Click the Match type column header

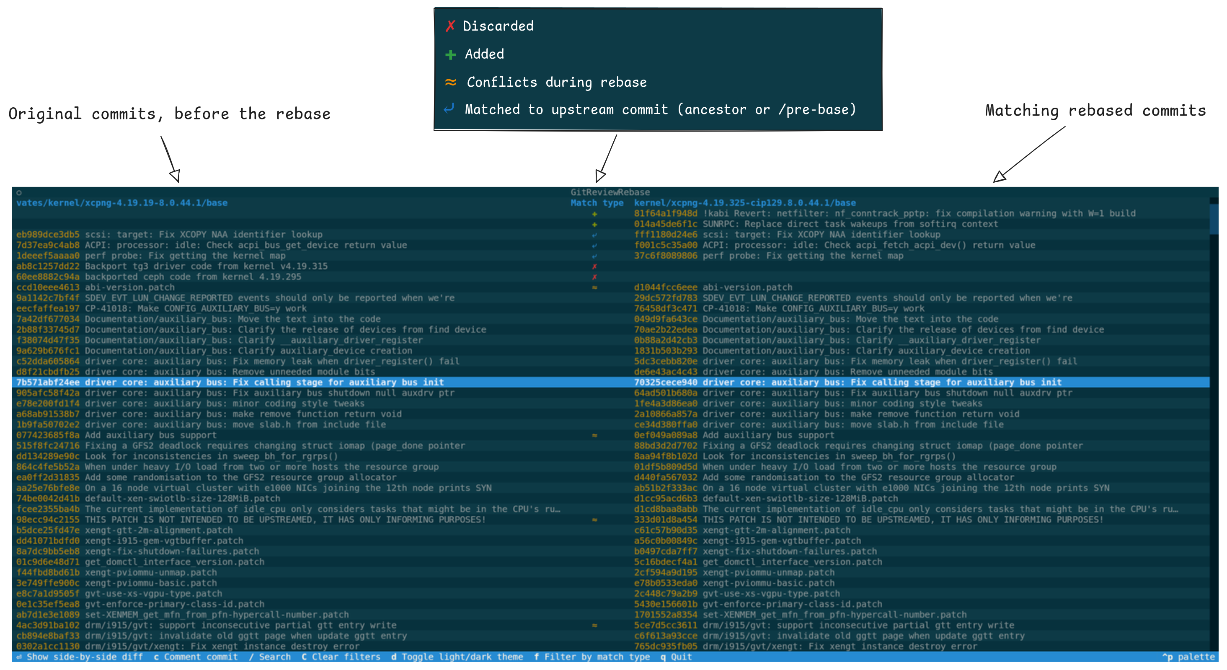pos(597,203)
